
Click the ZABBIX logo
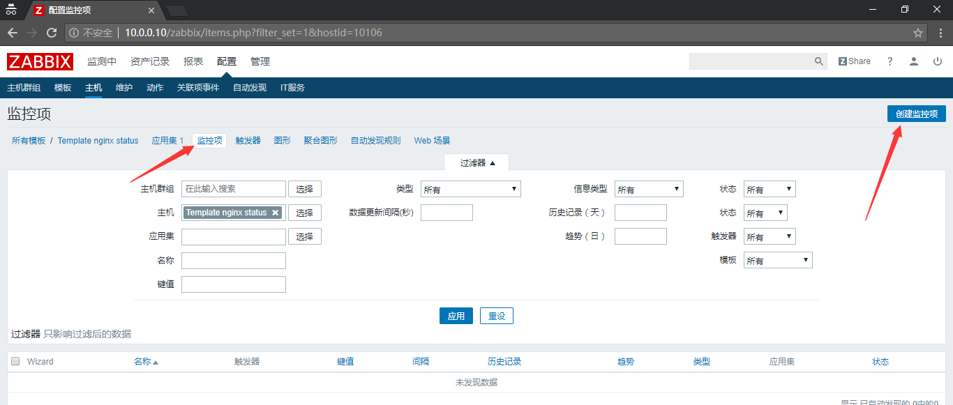point(40,61)
